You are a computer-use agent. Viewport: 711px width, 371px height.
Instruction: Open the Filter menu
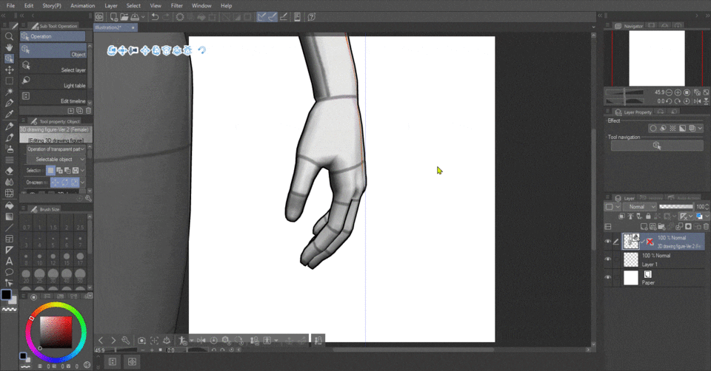point(177,5)
